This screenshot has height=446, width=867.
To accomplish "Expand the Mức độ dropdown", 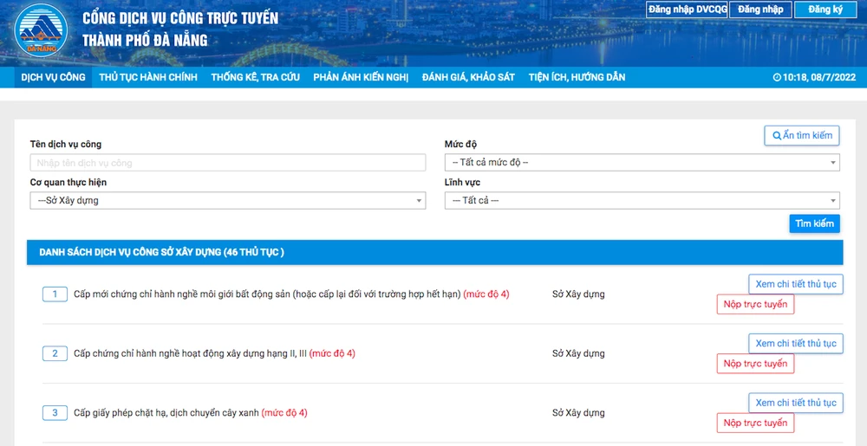I will tap(642, 163).
